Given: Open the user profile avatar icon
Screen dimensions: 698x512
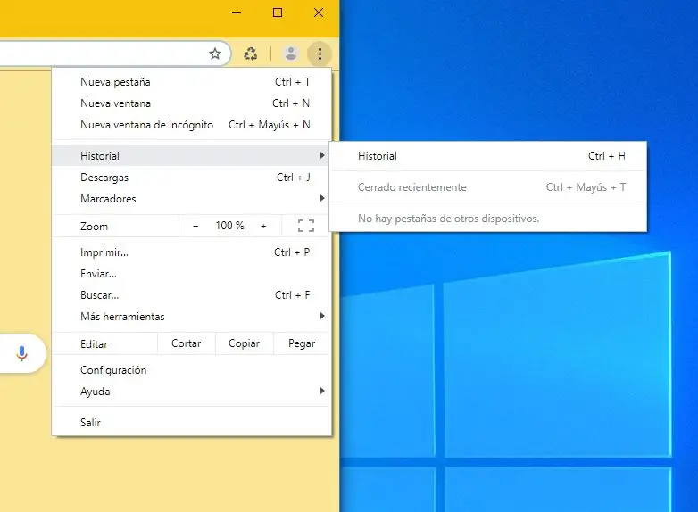Looking at the screenshot, I should pos(291,54).
